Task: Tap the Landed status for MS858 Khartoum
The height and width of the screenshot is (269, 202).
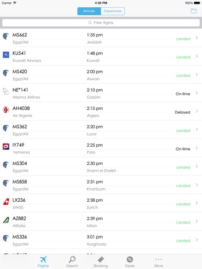Action: [183, 185]
